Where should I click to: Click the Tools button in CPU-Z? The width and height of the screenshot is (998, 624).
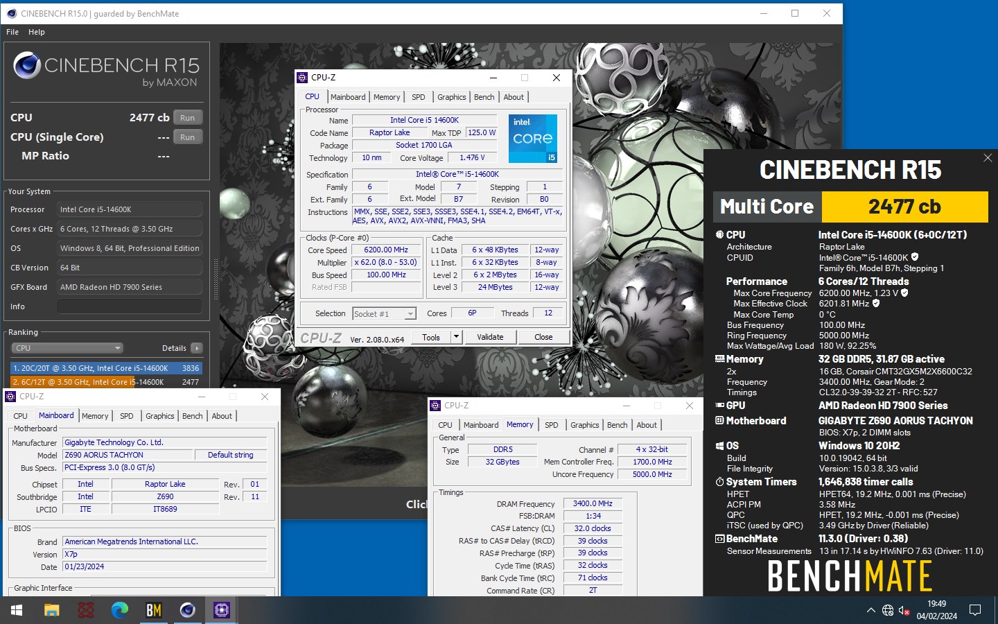coord(431,338)
